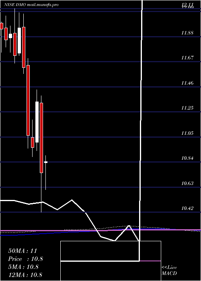Select the 11.25 price axis label
The image size is (201, 281).
(x=187, y=108)
